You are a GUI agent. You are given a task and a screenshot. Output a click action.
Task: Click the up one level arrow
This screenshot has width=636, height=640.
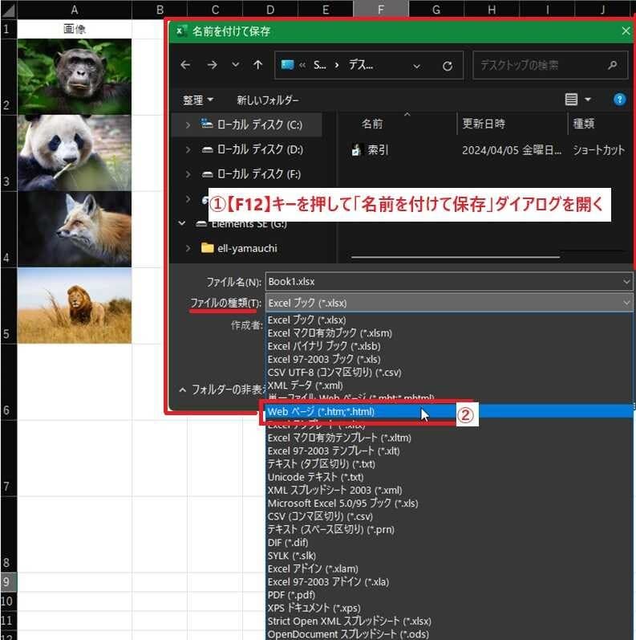point(257,65)
